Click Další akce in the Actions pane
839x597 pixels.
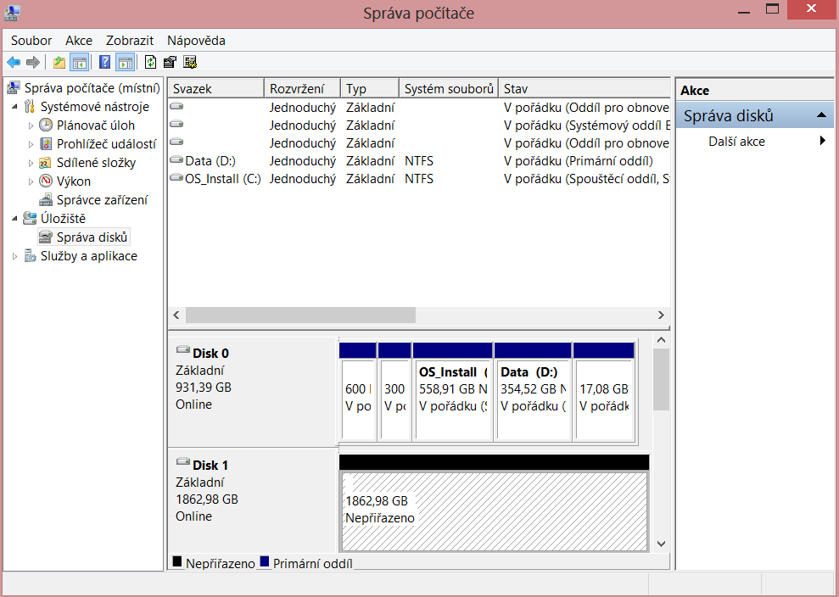click(x=736, y=142)
